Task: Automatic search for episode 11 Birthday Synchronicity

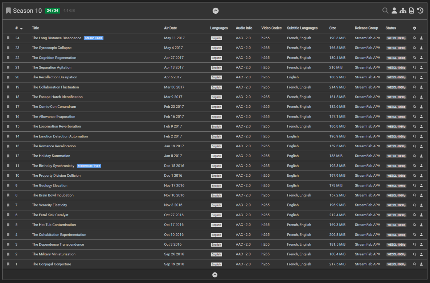Action: click(x=415, y=166)
